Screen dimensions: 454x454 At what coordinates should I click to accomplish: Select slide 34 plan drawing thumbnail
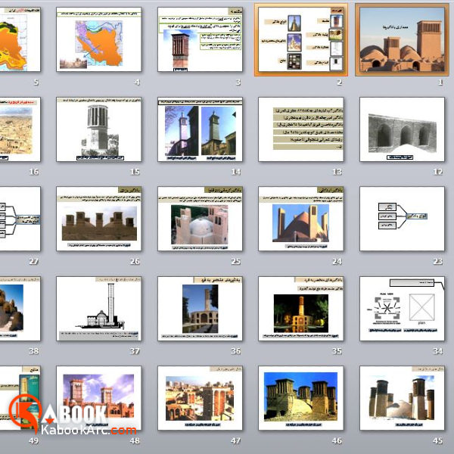[x=402, y=309]
